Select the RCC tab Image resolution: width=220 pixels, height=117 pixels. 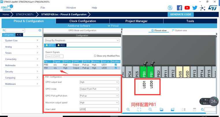[61, 45]
